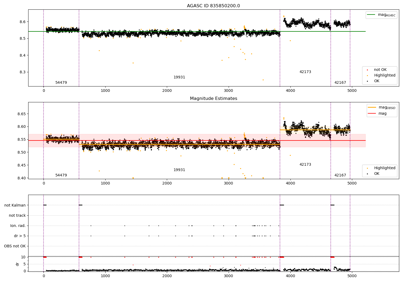The height and width of the screenshot is (282, 403).
Task: Click the "not track" row label
Action: click(17, 216)
